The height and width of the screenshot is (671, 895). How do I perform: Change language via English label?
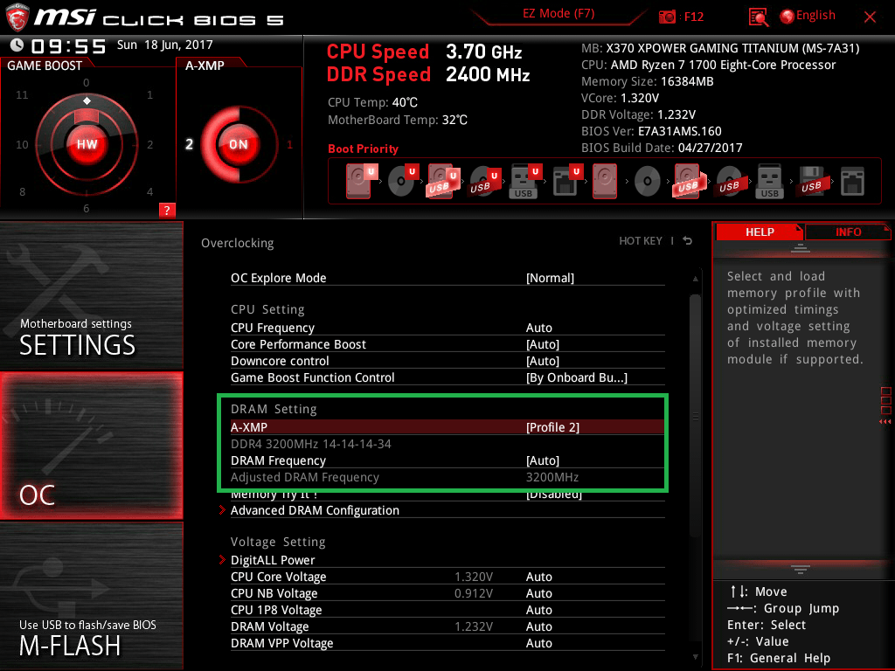(815, 16)
